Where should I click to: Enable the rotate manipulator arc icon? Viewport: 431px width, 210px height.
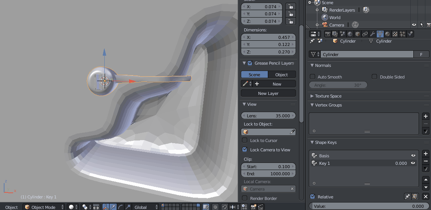120,207
